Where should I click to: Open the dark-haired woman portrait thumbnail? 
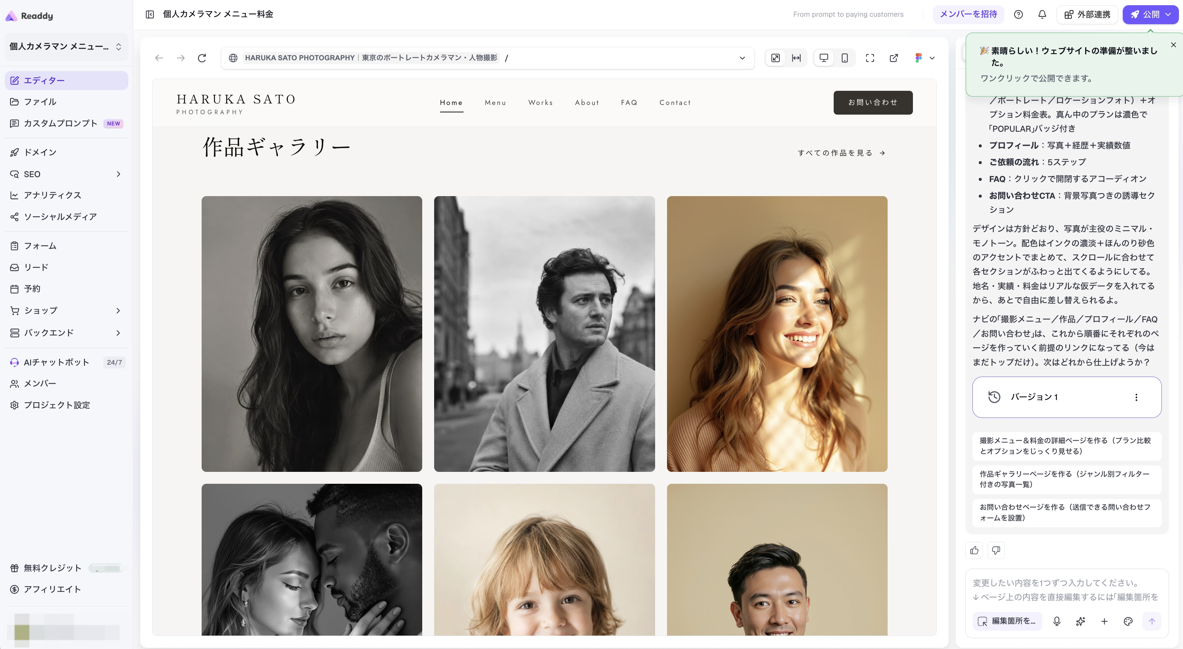point(311,334)
